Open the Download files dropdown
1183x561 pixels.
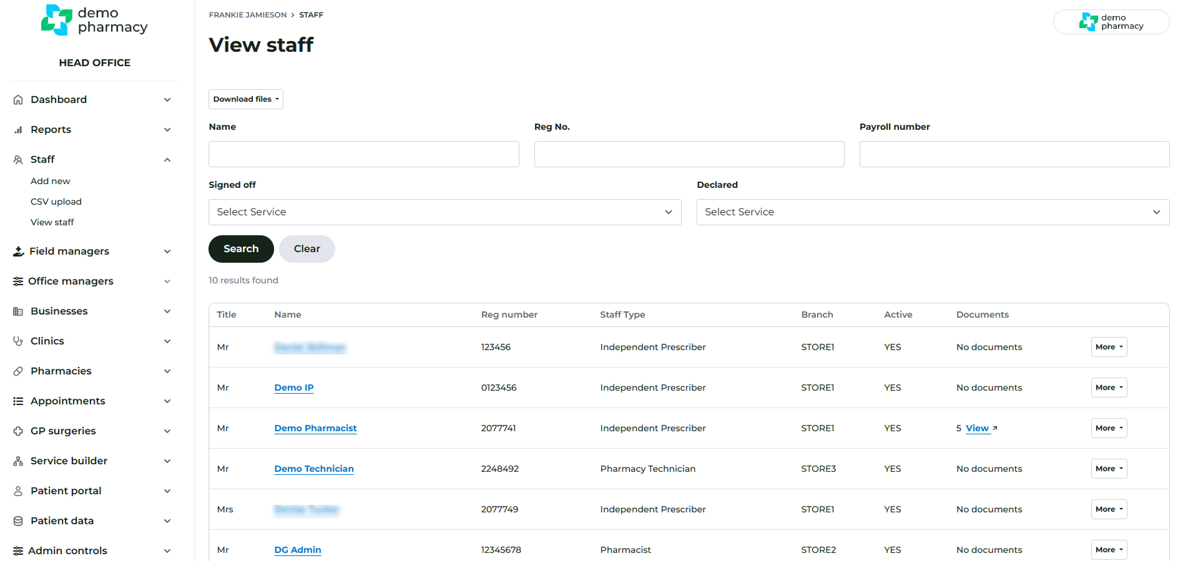point(245,99)
